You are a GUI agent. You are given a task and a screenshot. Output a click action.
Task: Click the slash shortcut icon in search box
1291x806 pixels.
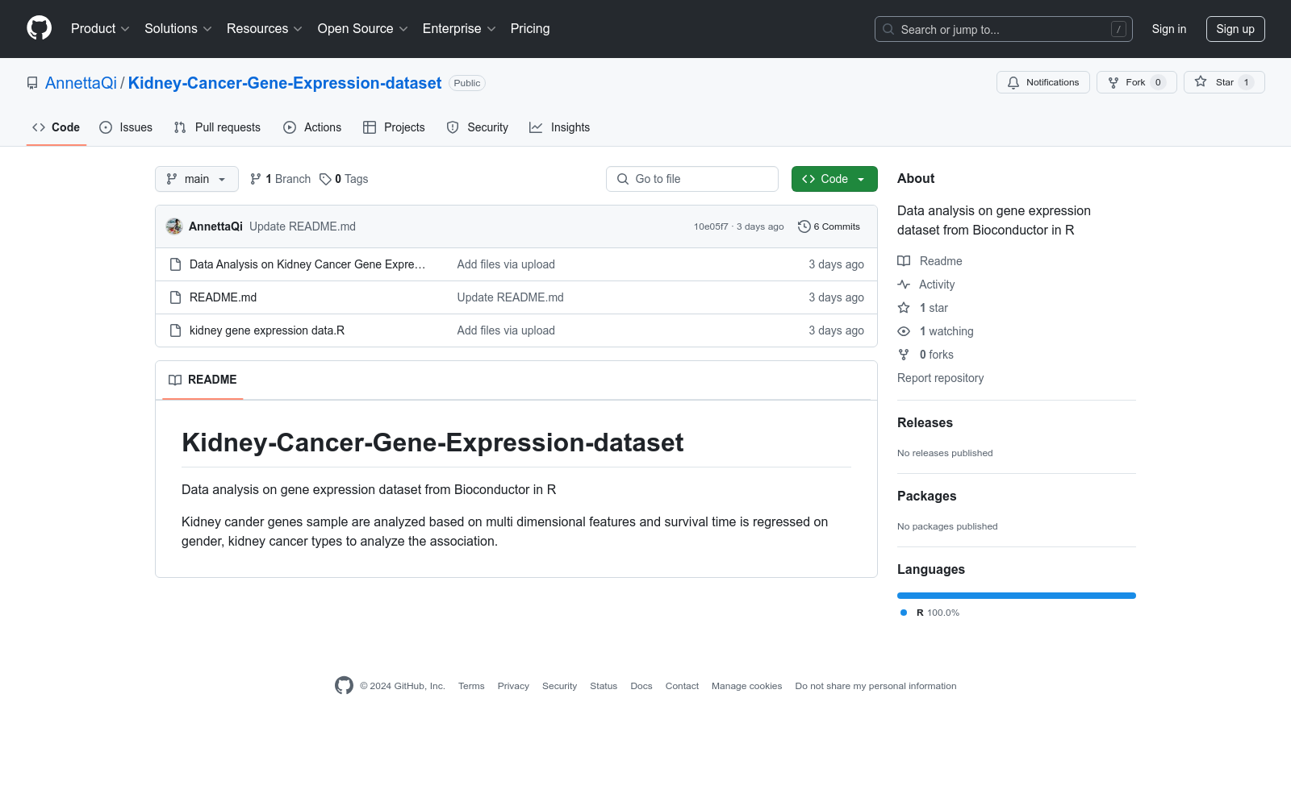tap(1118, 29)
